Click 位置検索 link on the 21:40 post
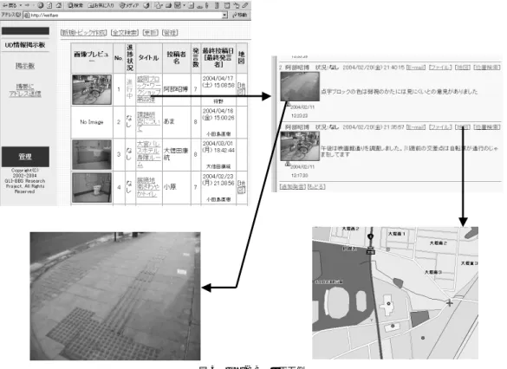Screen dimensions: 507x369 tap(487, 68)
